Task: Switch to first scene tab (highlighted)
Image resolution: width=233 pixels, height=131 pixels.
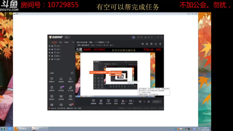Action: coord(54,42)
